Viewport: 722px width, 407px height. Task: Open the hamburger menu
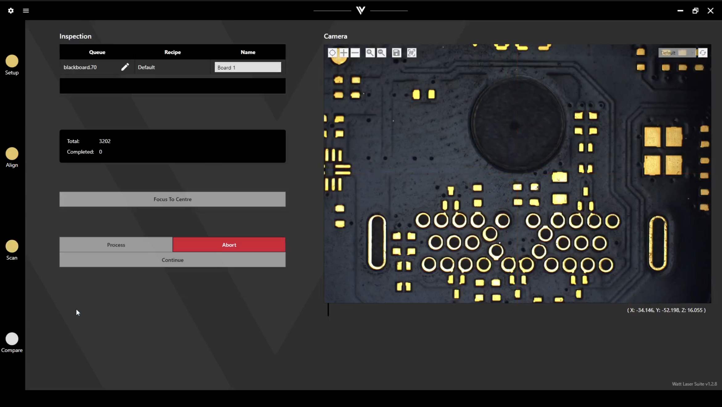click(26, 10)
